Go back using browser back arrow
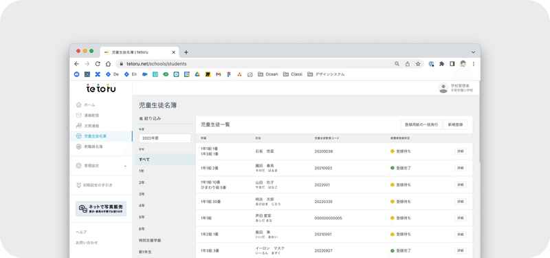 coord(76,64)
